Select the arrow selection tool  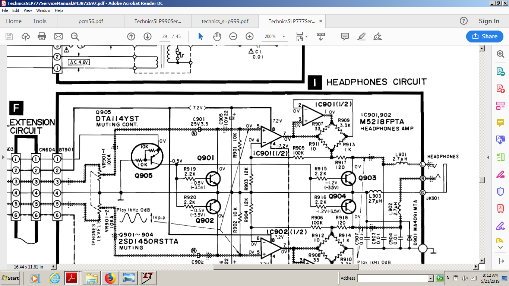(x=201, y=36)
